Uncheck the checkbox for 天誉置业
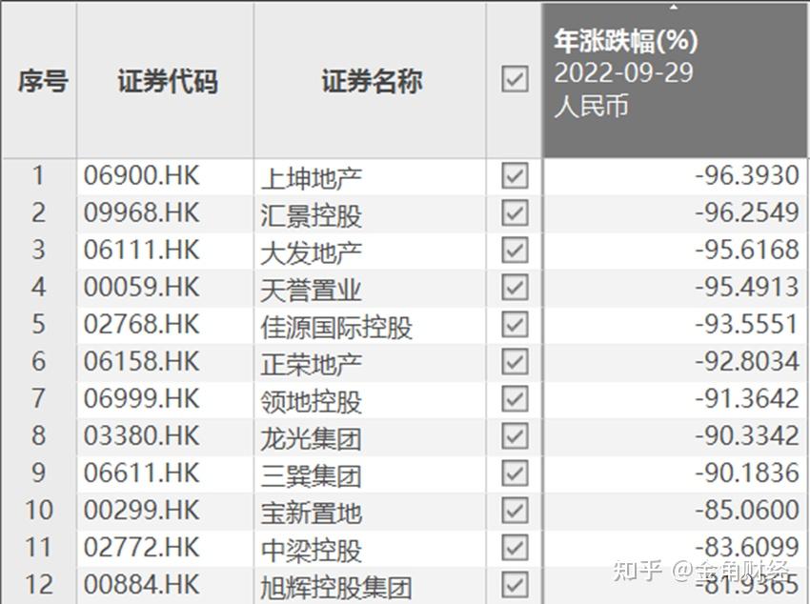 [515, 287]
